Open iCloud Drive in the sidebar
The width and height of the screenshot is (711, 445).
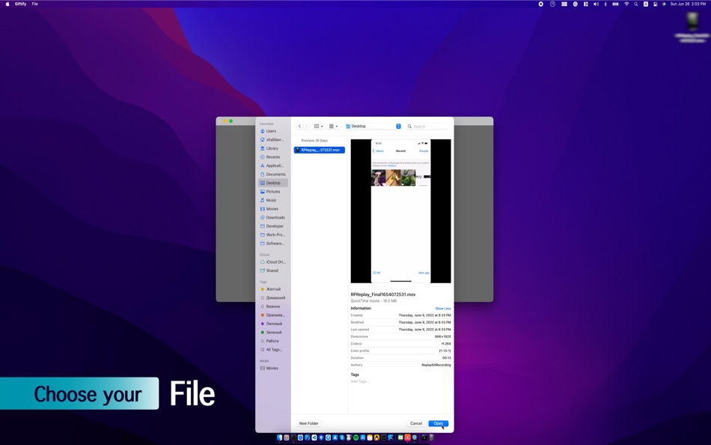[x=272, y=262]
